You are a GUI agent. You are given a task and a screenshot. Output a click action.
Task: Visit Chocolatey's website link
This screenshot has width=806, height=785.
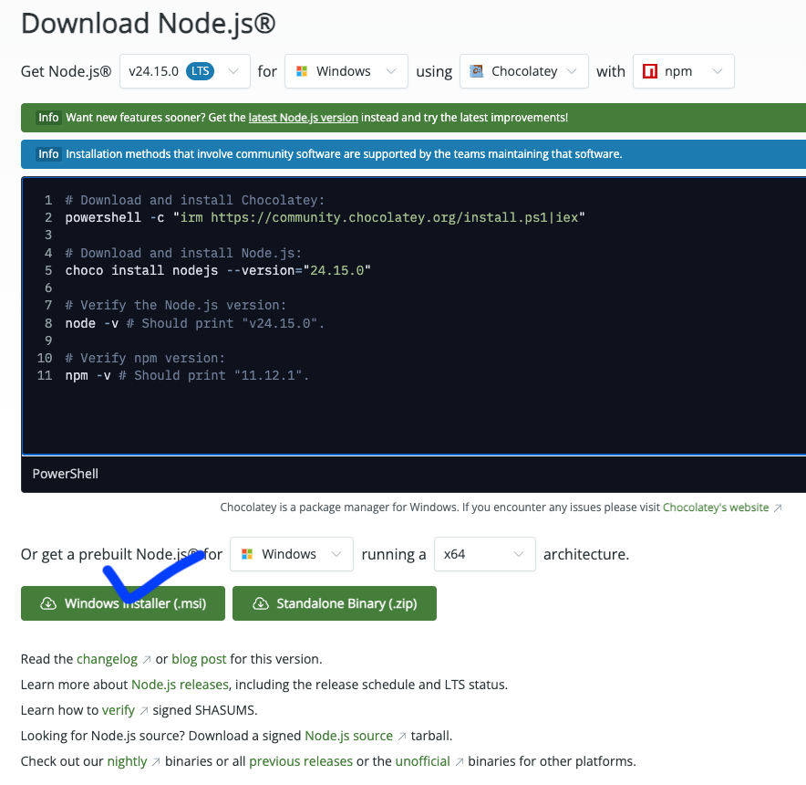tap(716, 508)
